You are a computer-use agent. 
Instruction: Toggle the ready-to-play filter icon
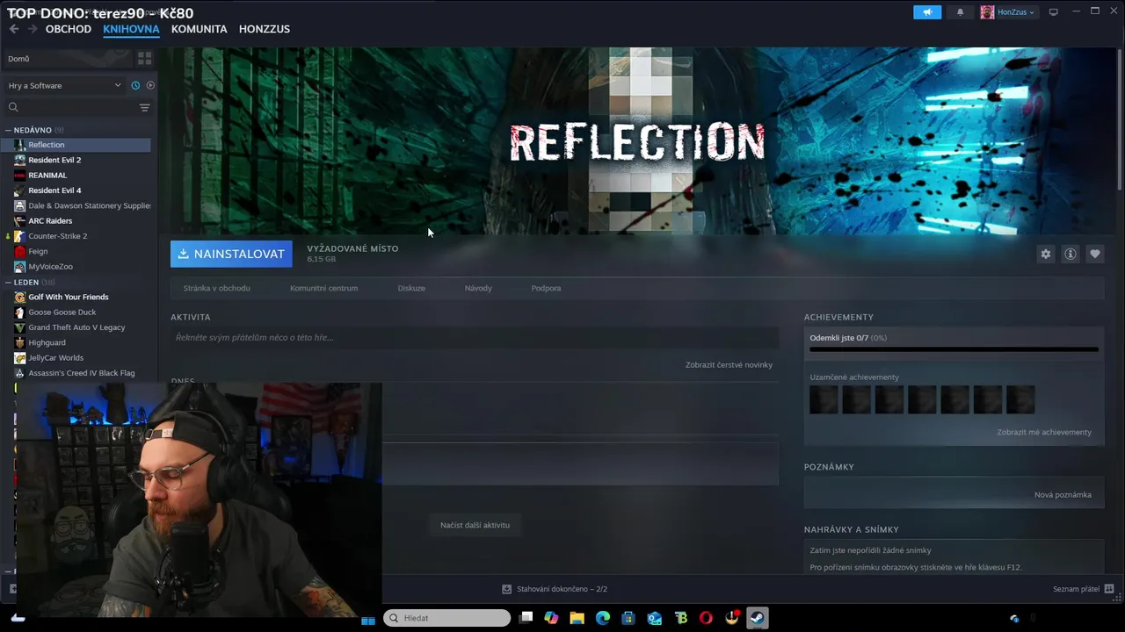click(150, 85)
